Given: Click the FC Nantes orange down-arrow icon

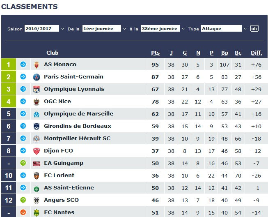Looking at the screenshot, I should 23,212.
